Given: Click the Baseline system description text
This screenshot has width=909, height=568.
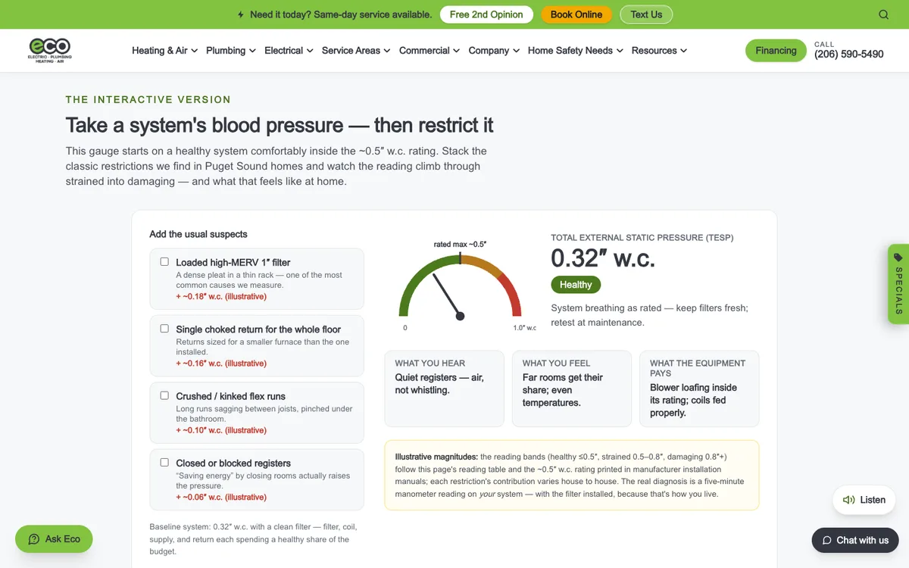Looking at the screenshot, I should pyautogui.click(x=253, y=538).
